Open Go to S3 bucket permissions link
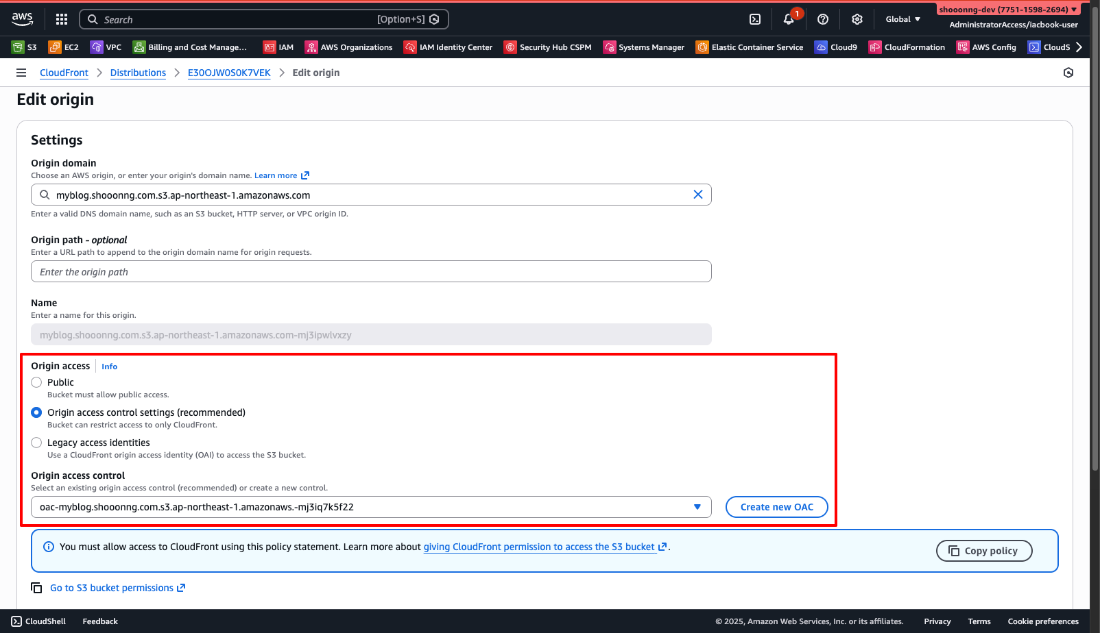1100x633 pixels. pos(117,588)
